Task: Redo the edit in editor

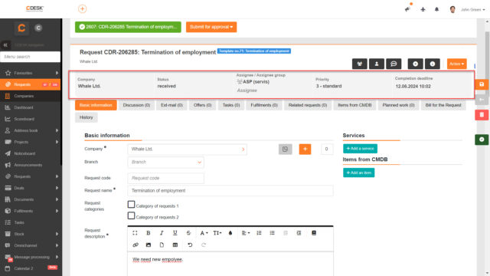Action: point(204,245)
